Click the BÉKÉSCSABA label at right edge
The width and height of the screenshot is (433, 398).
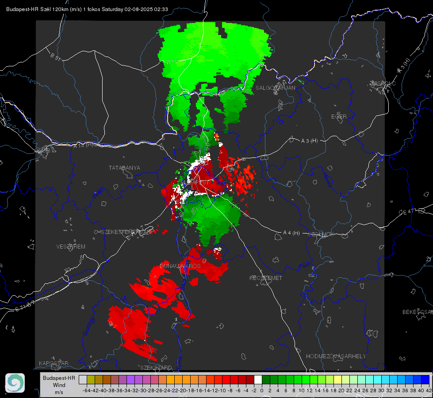[x=418, y=312]
